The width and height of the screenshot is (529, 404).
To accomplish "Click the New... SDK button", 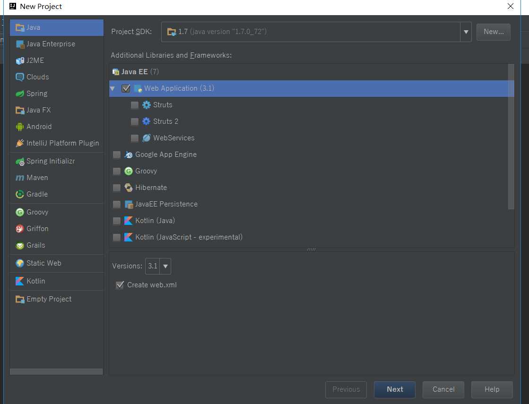I will coord(493,32).
